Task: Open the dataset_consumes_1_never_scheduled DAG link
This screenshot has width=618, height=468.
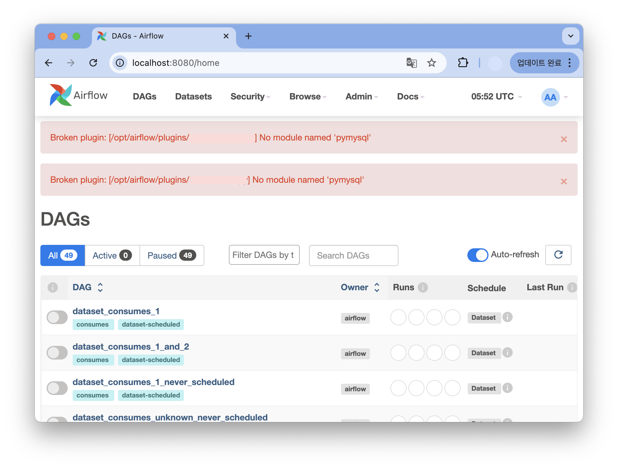Action: [x=153, y=382]
